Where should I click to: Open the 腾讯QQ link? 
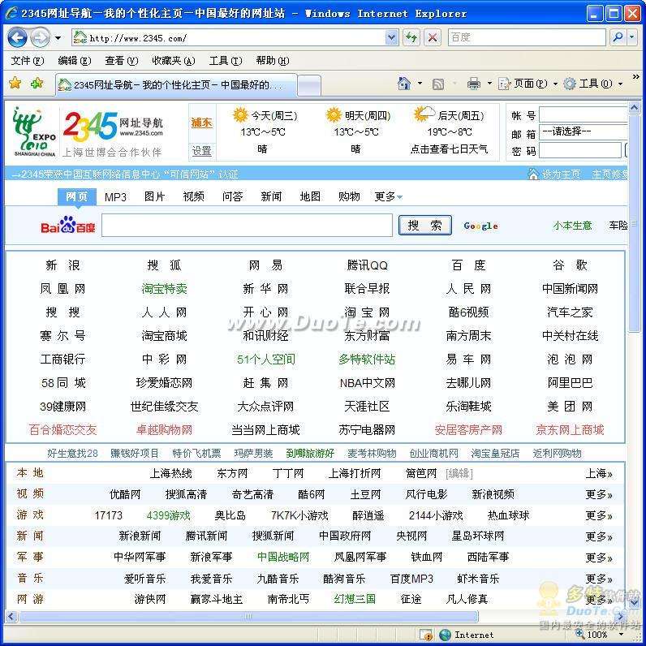pos(367,265)
